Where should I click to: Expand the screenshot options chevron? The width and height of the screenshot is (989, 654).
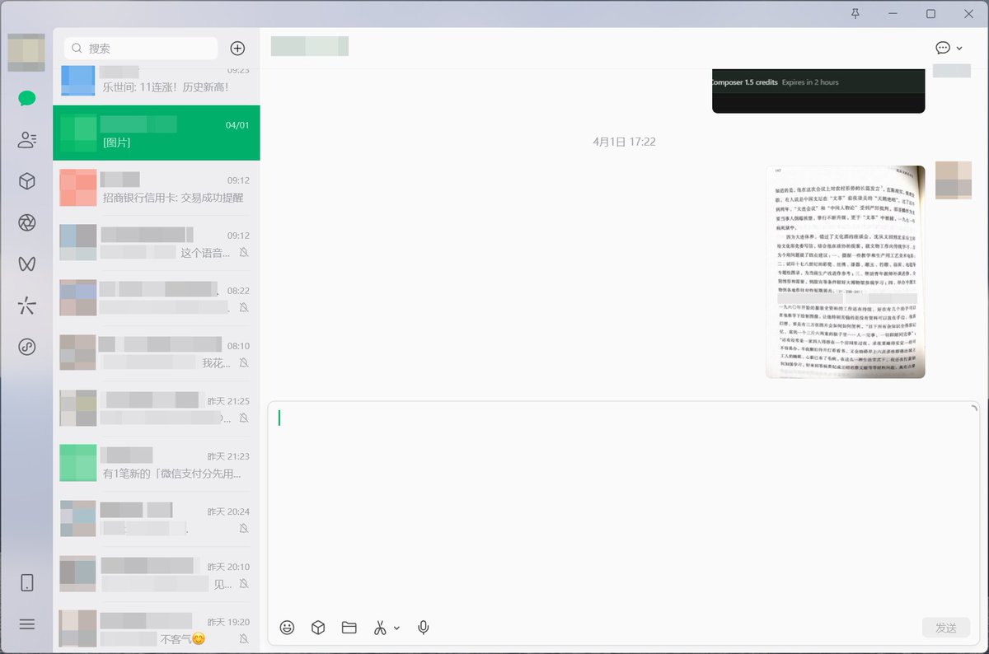click(x=396, y=627)
